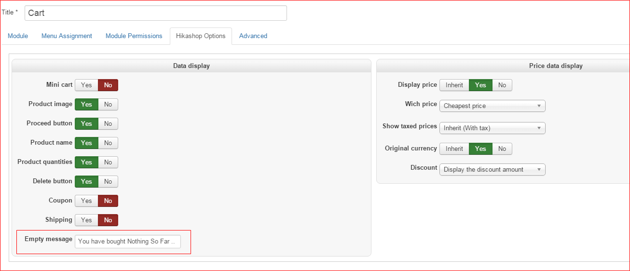The image size is (630, 271).
Task: Open the Discount display dropdown
Action: click(x=492, y=170)
